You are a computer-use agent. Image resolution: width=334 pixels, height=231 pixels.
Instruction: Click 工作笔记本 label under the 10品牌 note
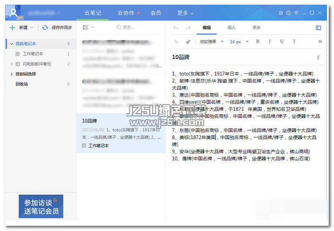point(99,146)
